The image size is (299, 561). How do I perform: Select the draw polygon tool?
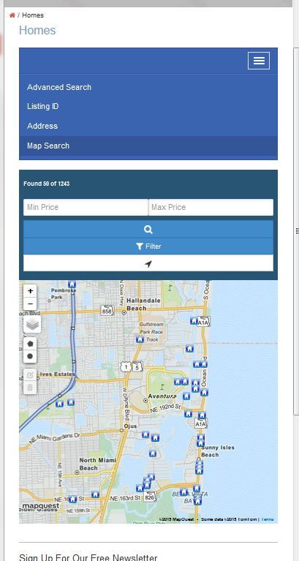coord(30,344)
